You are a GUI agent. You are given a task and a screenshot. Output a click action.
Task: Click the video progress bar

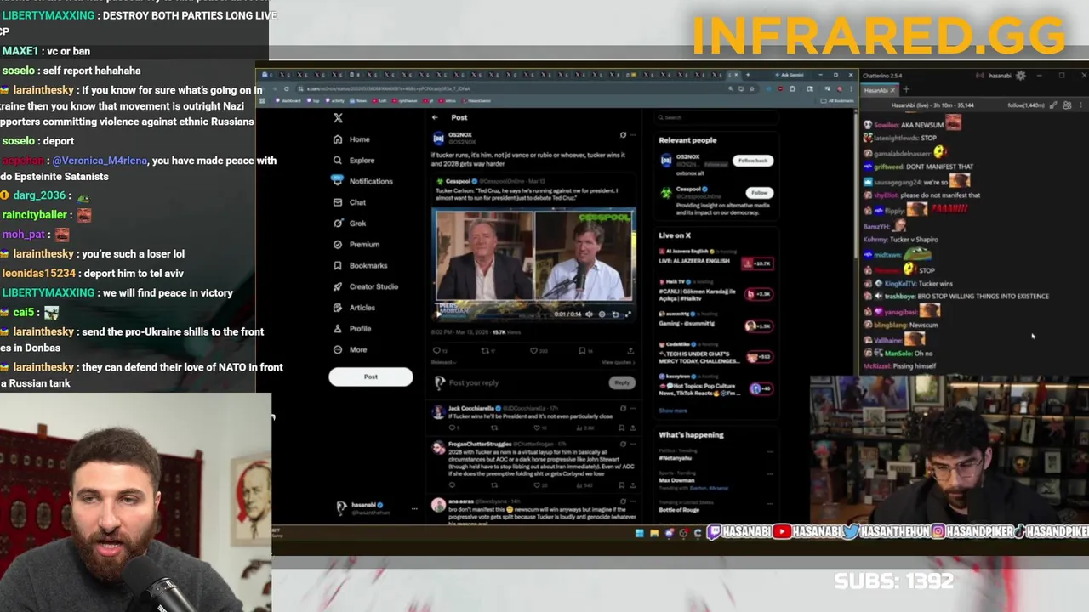coord(534,303)
